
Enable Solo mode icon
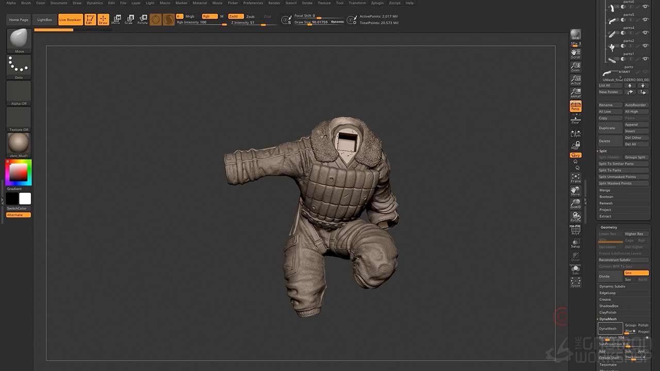pyautogui.click(x=575, y=269)
